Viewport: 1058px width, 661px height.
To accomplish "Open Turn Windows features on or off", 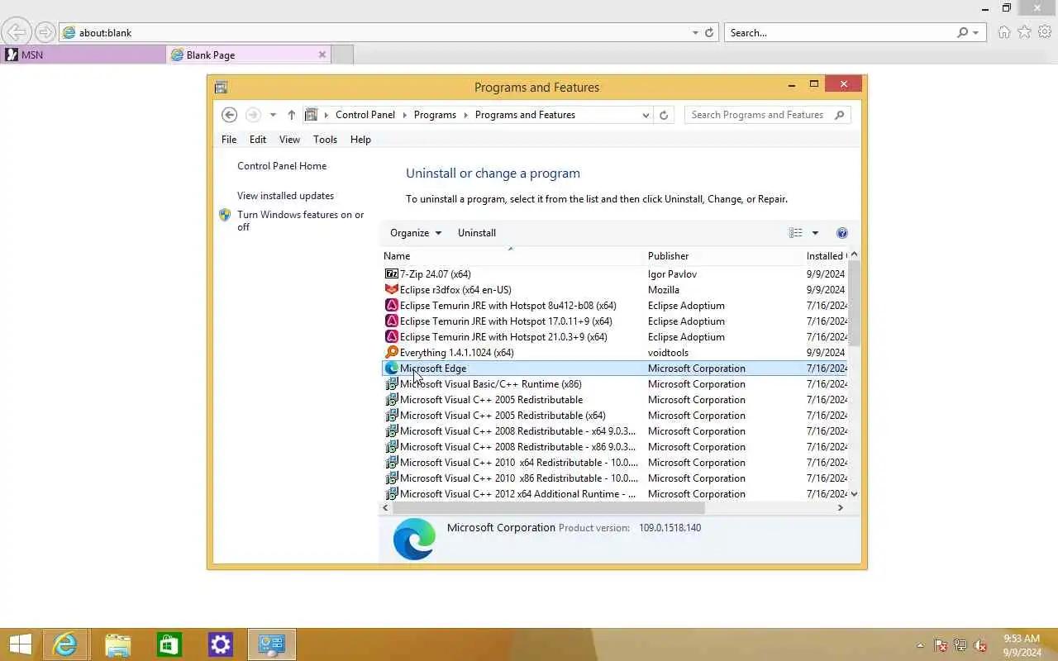I will [x=300, y=221].
